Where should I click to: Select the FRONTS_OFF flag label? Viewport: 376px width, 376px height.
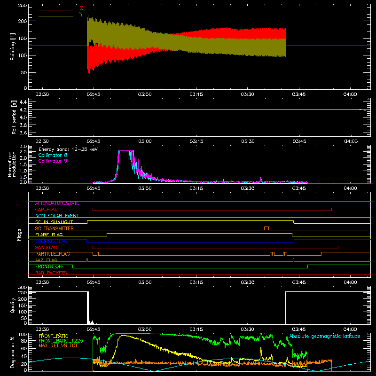49,266
